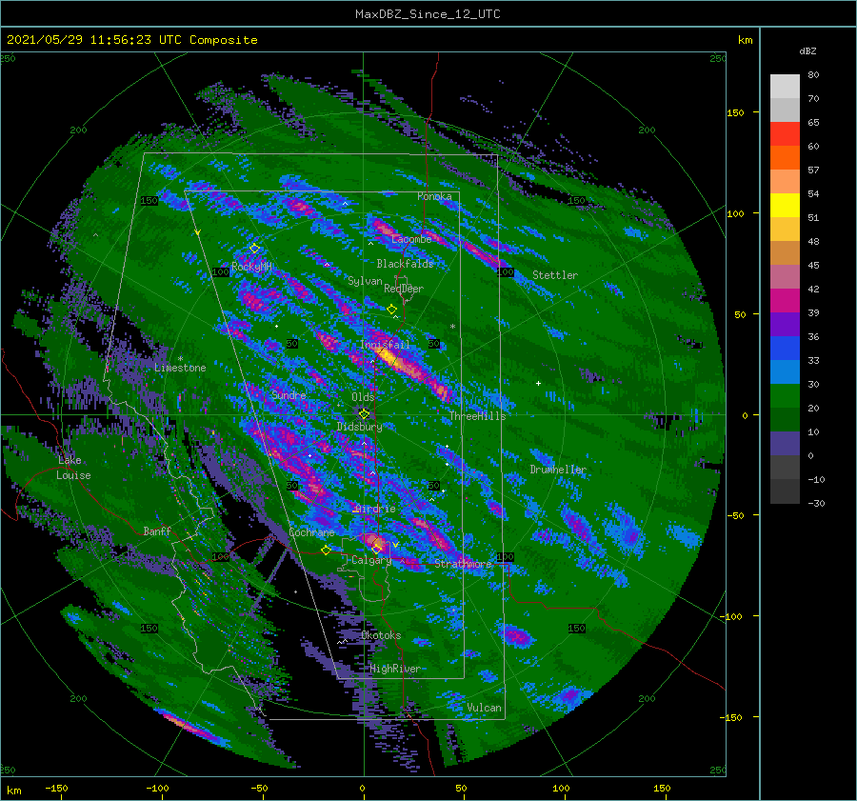This screenshot has width=857, height=801.
Task: Click the RockyMH label
Action: pos(251,267)
